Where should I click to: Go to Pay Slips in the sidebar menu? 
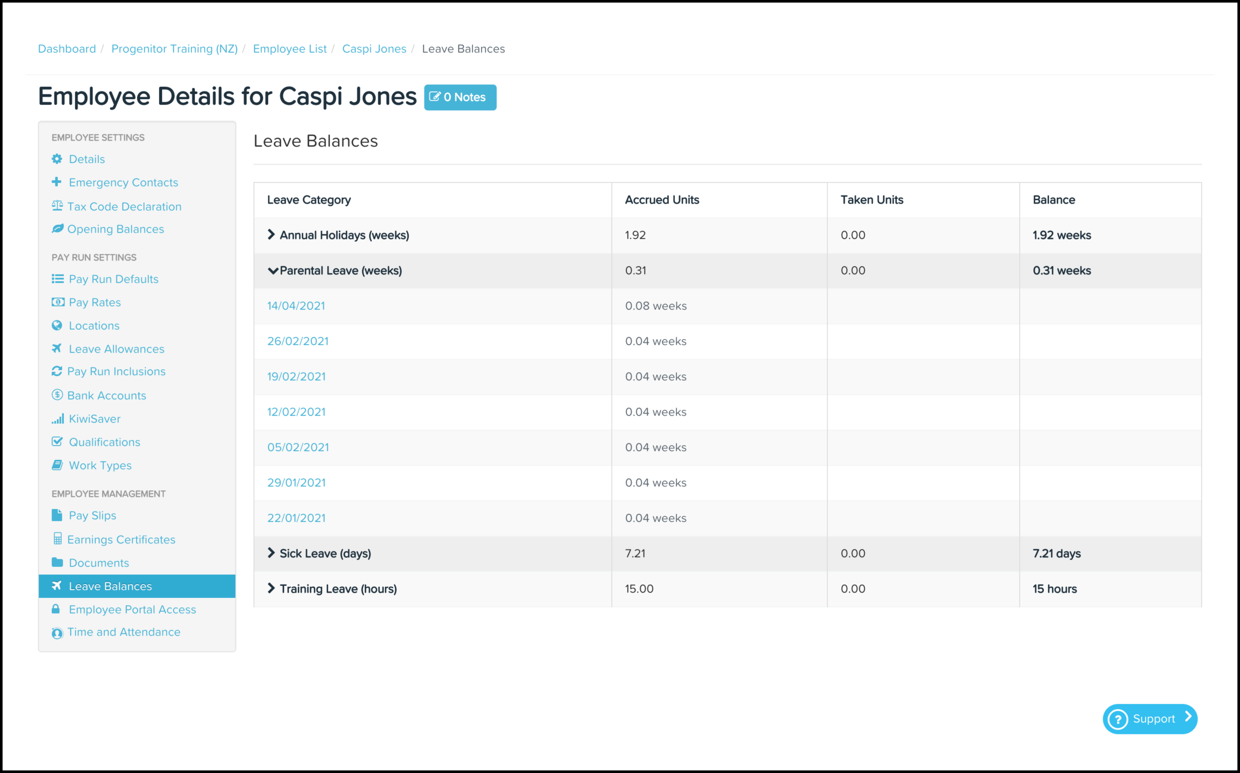(x=92, y=515)
